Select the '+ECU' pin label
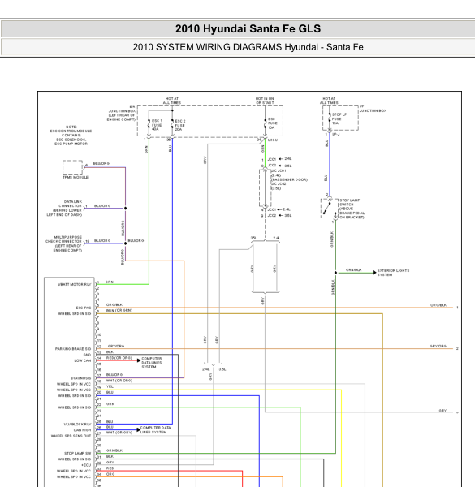This screenshot has width=475, height=487. tap(86, 465)
